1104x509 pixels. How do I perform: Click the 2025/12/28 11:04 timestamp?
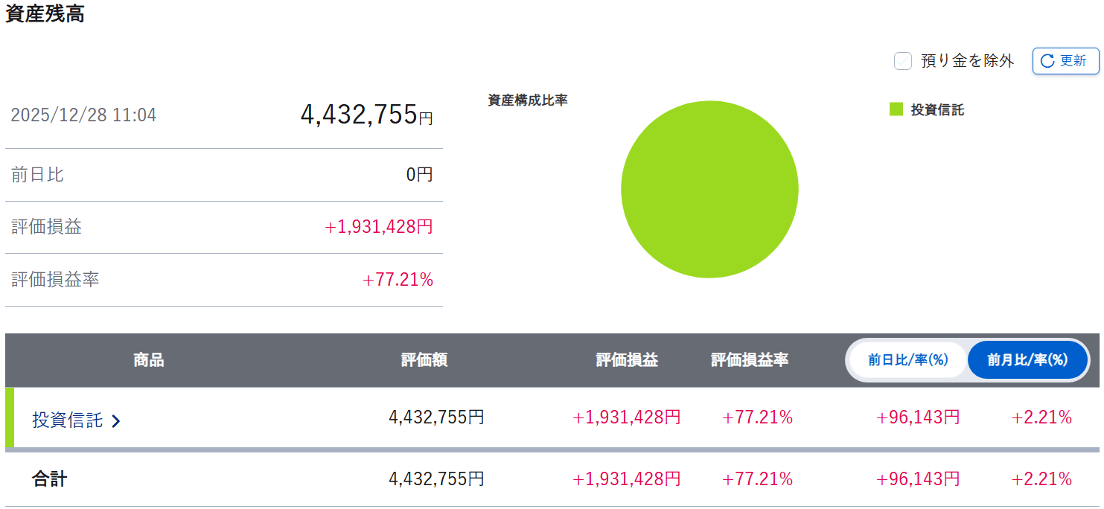pyautogui.click(x=83, y=115)
